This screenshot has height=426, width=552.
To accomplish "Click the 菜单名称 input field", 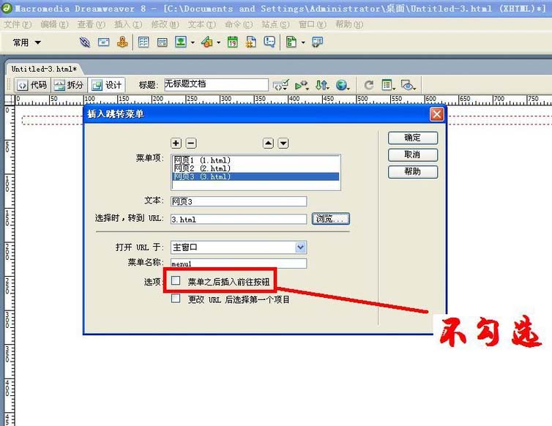I will coord(239,264).
